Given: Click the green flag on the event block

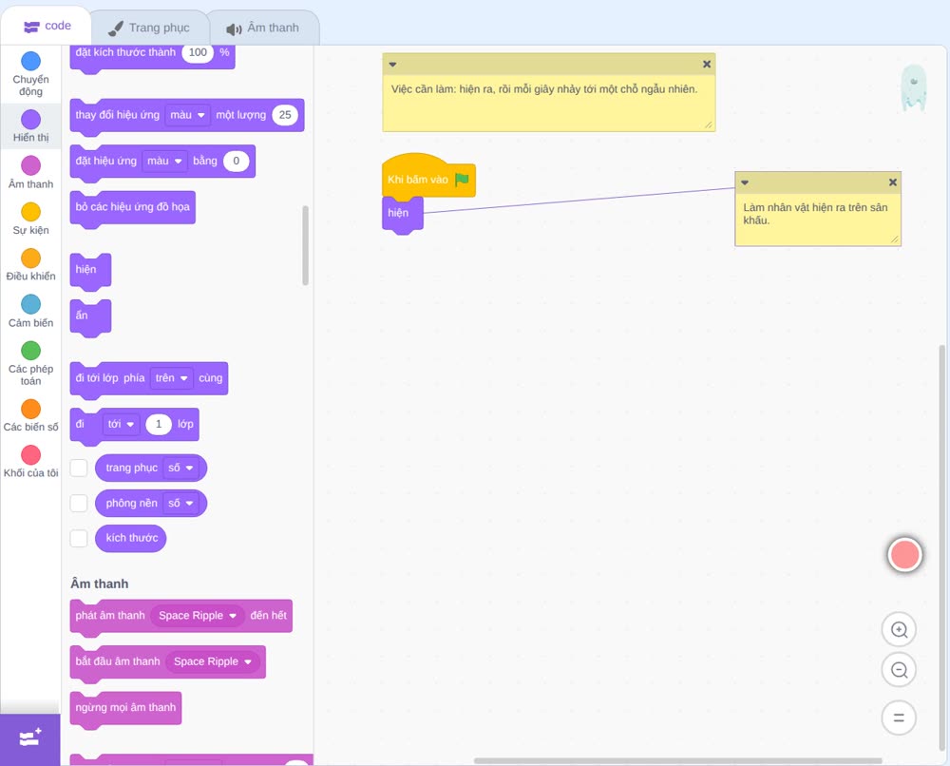Looking at the screenshot, I should 463,180.
